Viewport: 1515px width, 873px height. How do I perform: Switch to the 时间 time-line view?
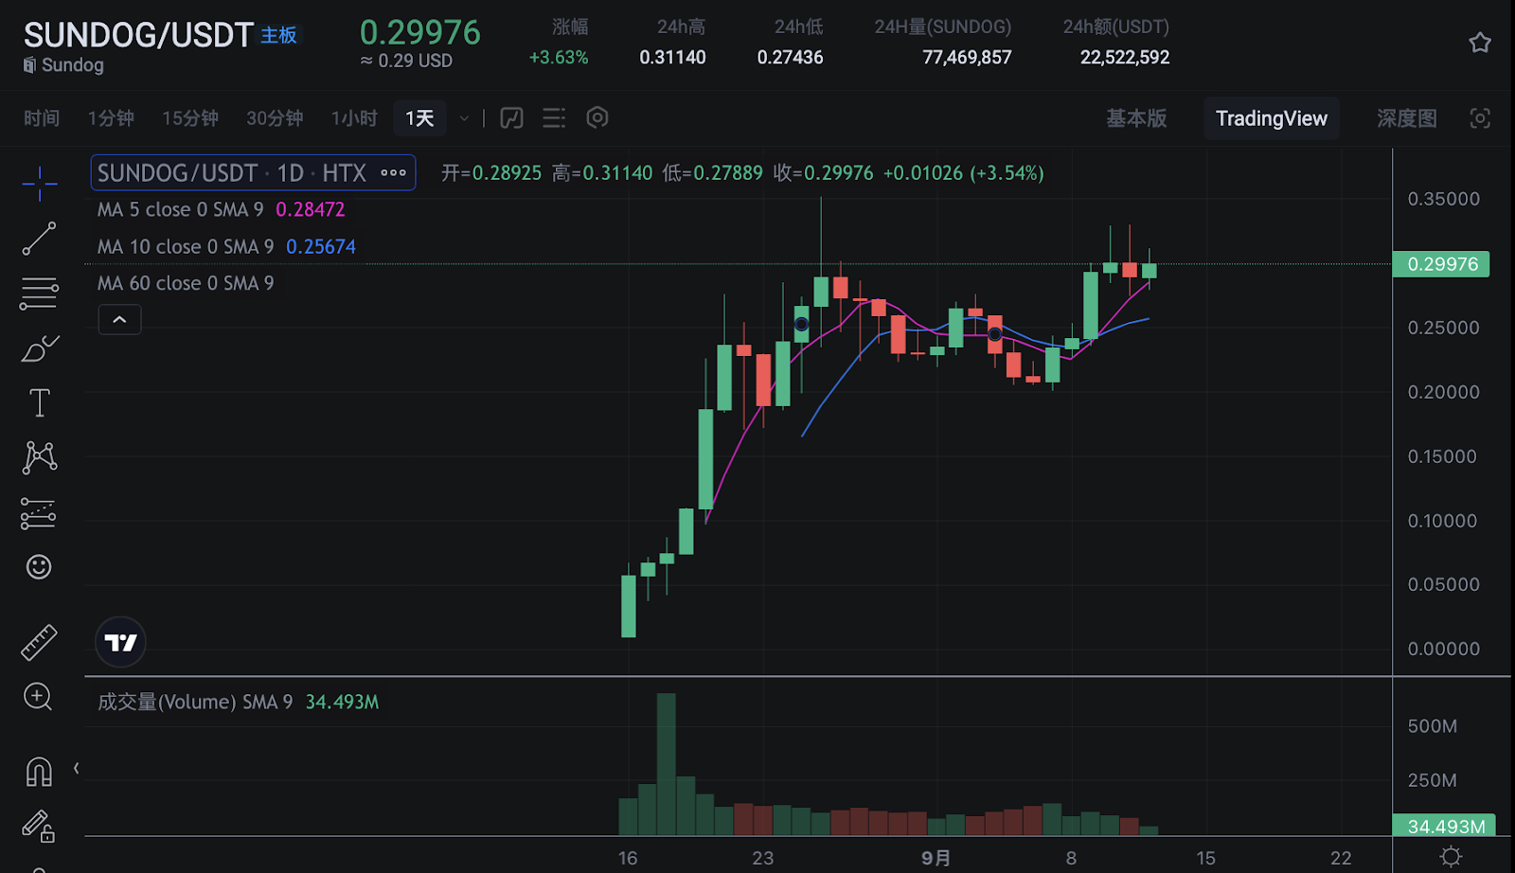click(x=42, y=118)
